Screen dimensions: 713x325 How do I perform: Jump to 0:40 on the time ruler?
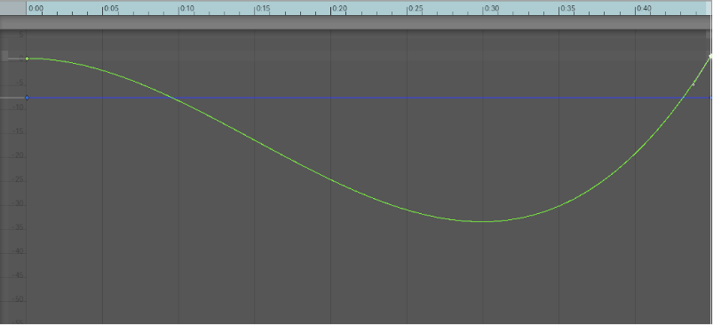pyautogui.click(x=644, y=8)
